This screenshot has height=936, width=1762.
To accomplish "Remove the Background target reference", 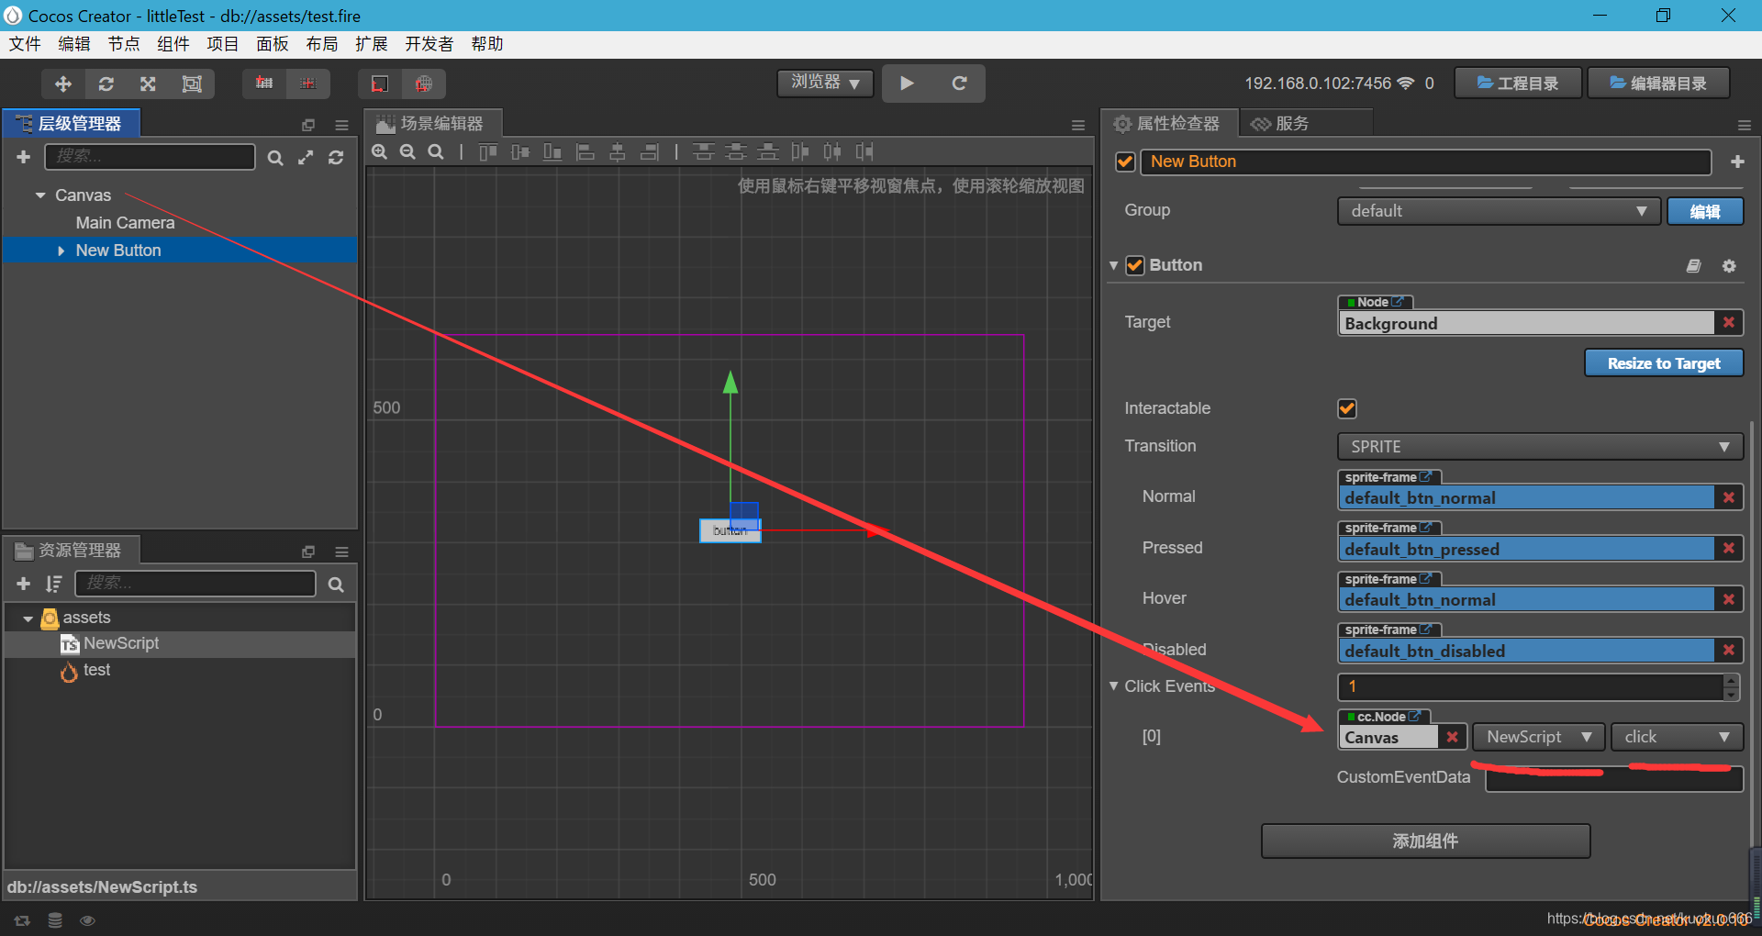I will pyautogui.click(x=1729, y=322).
